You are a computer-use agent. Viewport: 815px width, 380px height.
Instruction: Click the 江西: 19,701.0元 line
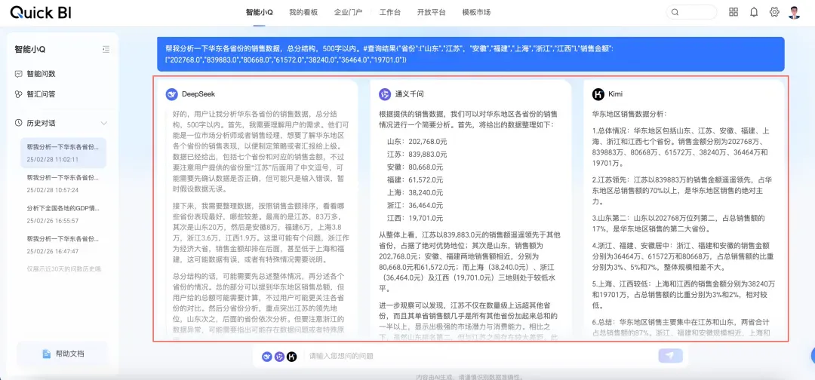pos(415,218)
